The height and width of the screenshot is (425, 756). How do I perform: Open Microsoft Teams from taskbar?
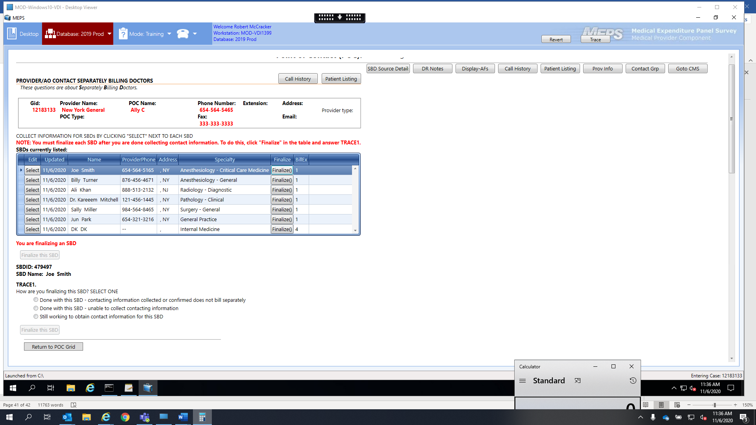coord(145,417)
